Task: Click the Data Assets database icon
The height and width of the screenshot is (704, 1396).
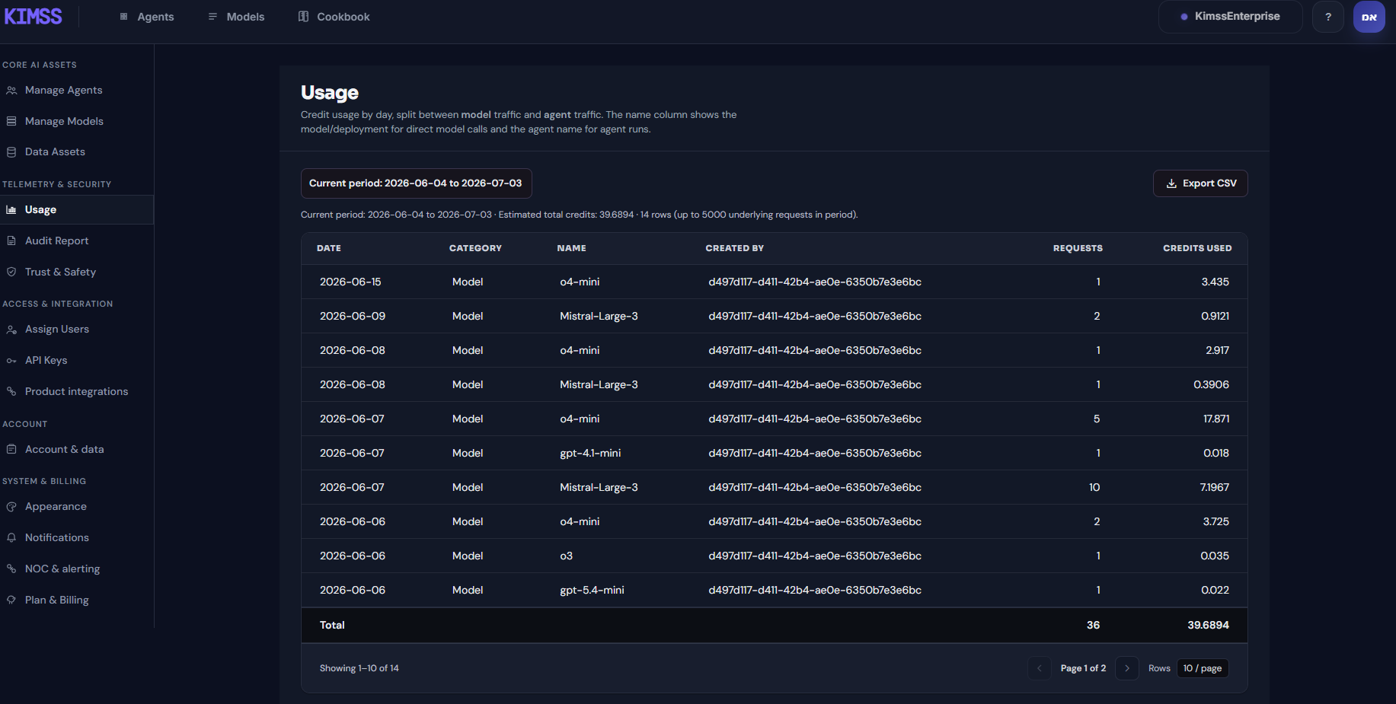Action: click(x=11, y=152)
